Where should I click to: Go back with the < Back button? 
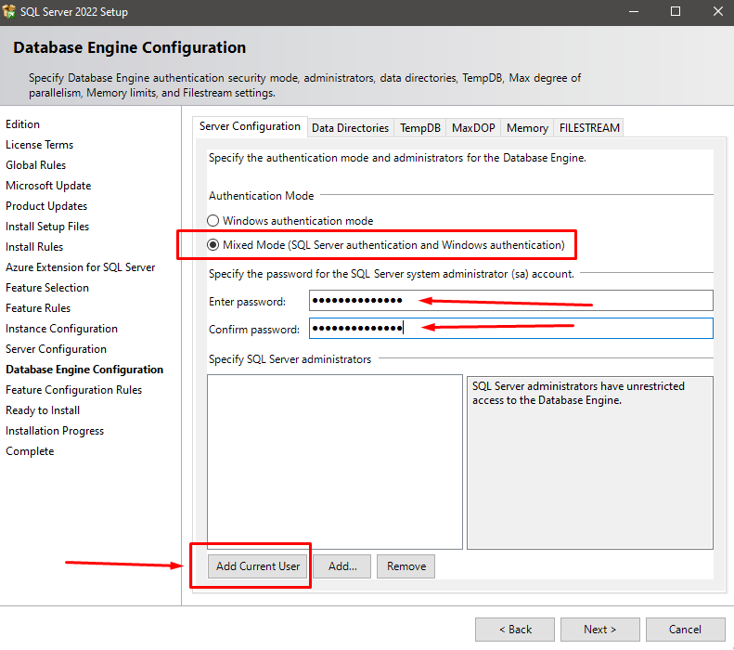[x=515, y=630]
